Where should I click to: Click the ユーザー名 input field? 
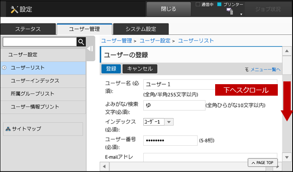210,84
